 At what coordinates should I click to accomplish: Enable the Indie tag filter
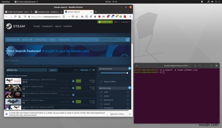[101, 92]
